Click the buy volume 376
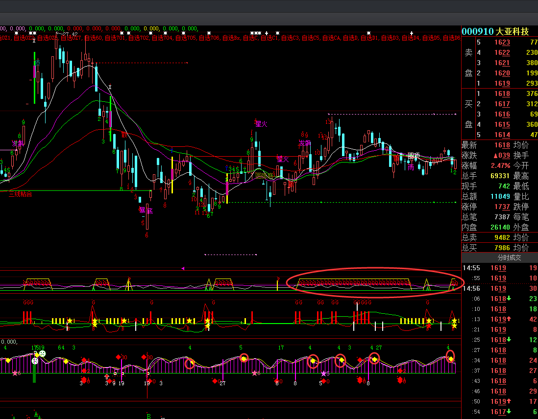 coord(532,93)
